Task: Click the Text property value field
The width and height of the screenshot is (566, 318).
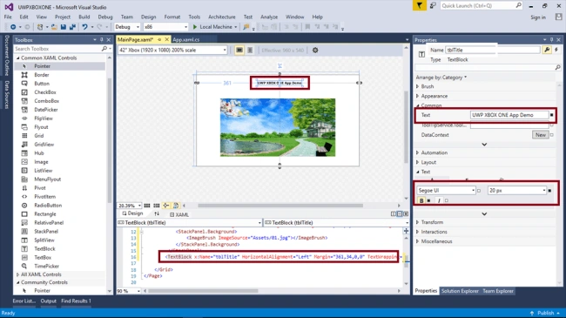Action: coord(509,115)
